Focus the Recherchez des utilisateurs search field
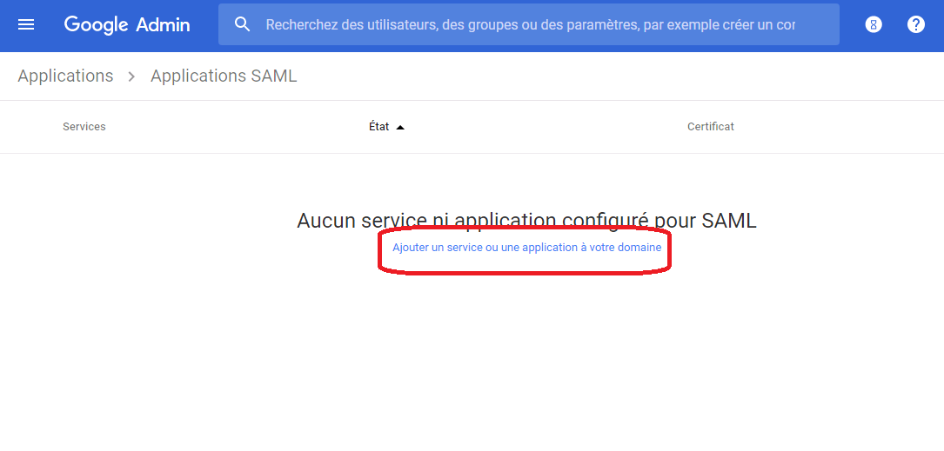This screenshot has height=451, width=944. [529, 24]
